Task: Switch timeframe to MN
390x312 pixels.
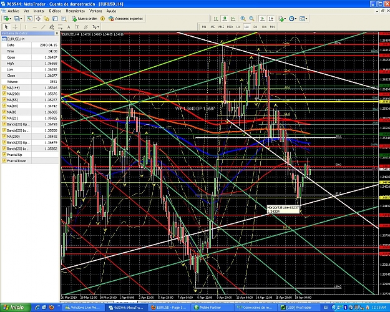Action: coord(272,27)
